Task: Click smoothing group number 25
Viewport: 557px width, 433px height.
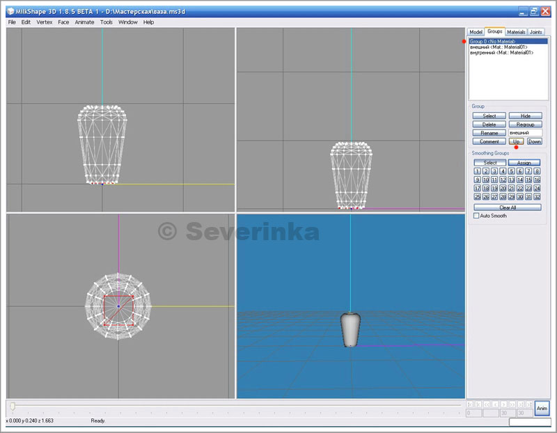Action: (477, 197)
